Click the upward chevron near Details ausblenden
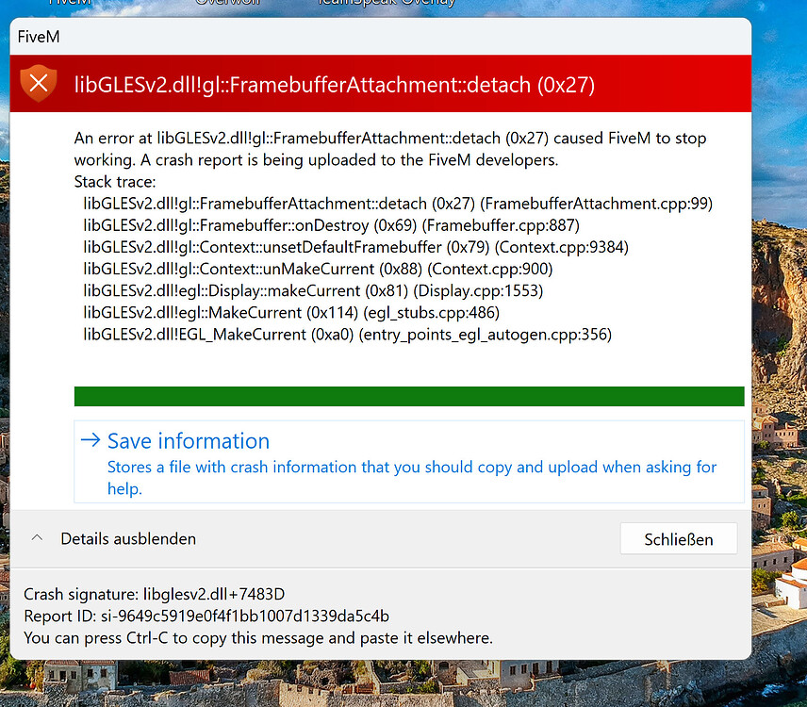This screenshot has height=707, width=807. pos(36,538)
